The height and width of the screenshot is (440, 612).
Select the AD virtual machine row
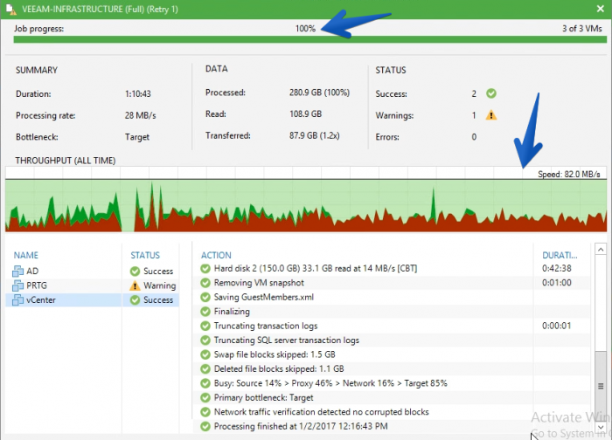click(x=93, y=271)
